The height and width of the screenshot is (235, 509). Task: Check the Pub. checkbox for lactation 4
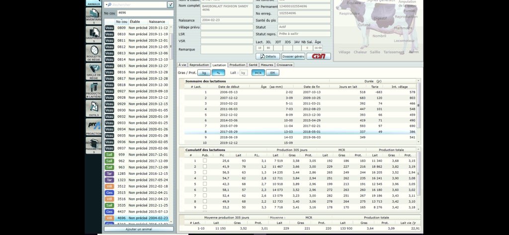pyautogui.click(x=205, y=178)
